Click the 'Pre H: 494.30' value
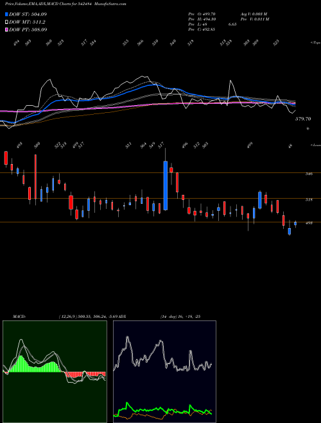Viewport: 321px width, 423px height. coord(202,19)
